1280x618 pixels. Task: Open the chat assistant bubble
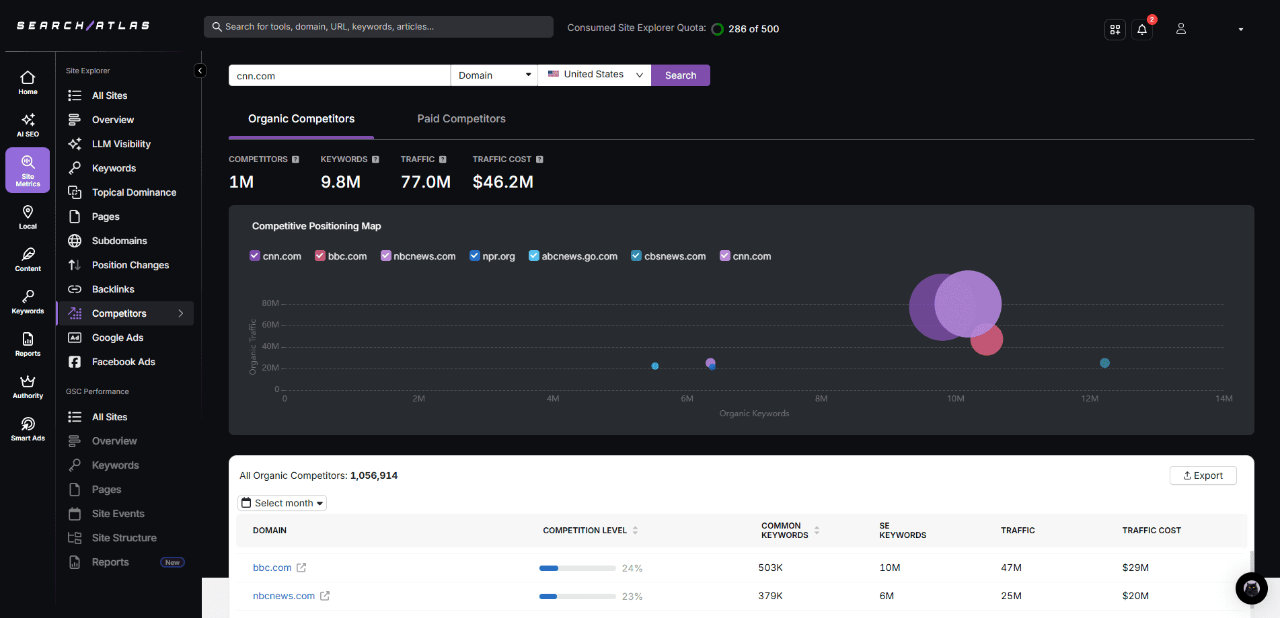point(1251,588)
